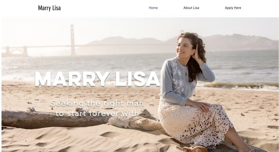Click the bridge arch at the far left

[x=16, y=51]
